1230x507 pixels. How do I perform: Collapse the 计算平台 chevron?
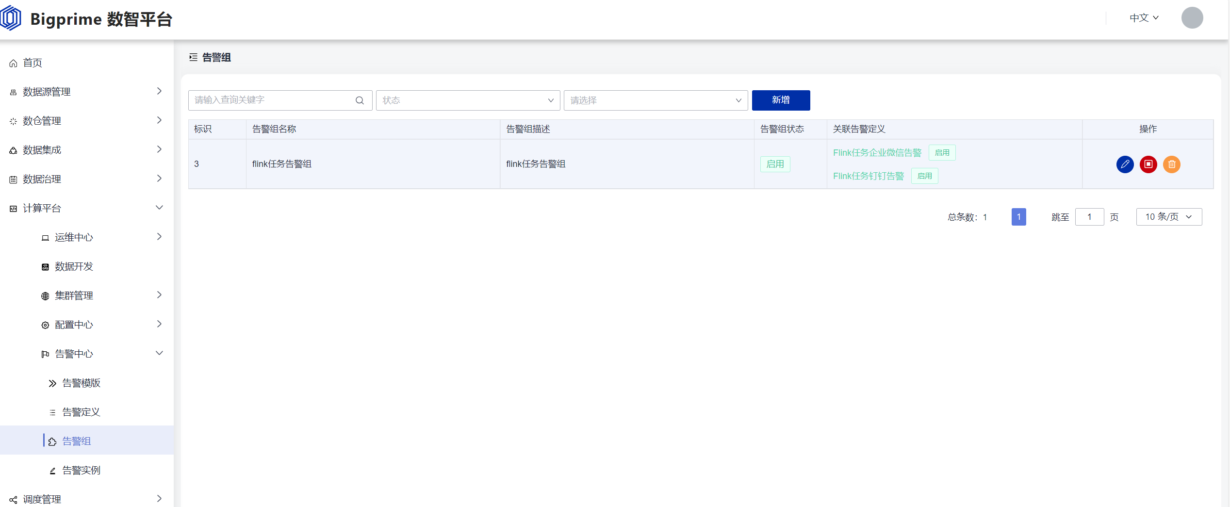[x=159, y=208]
